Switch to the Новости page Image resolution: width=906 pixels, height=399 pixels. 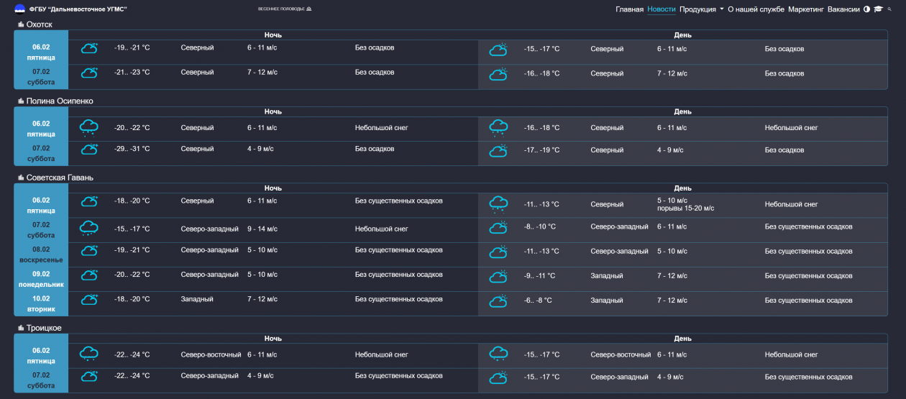coord(661,9)
